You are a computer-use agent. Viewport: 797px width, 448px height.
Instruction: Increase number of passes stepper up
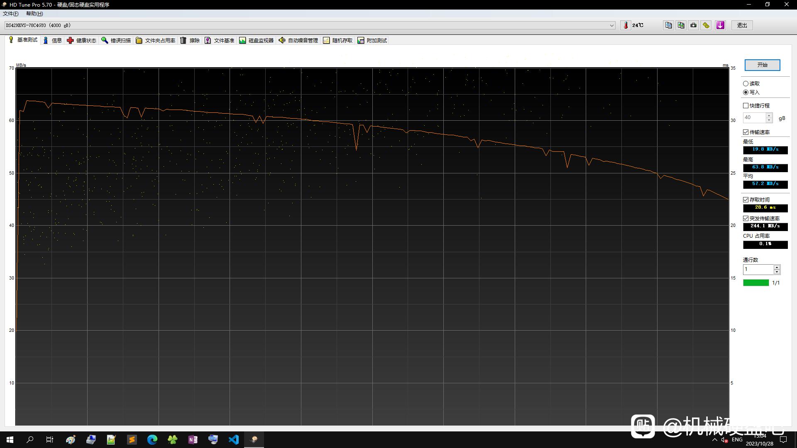click(777, 267)
